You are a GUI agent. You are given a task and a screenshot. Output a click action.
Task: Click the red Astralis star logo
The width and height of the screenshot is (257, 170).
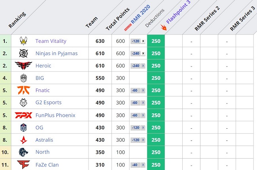tap(23, 140)
